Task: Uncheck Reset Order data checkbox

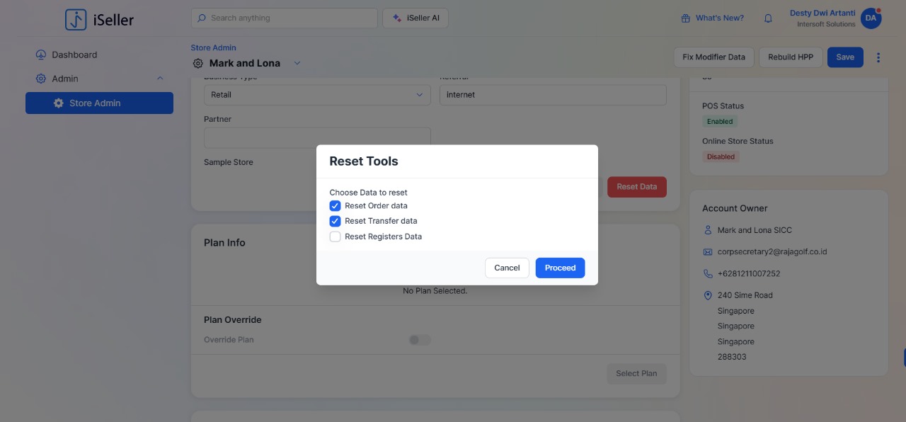Action: tap(335, 206)
